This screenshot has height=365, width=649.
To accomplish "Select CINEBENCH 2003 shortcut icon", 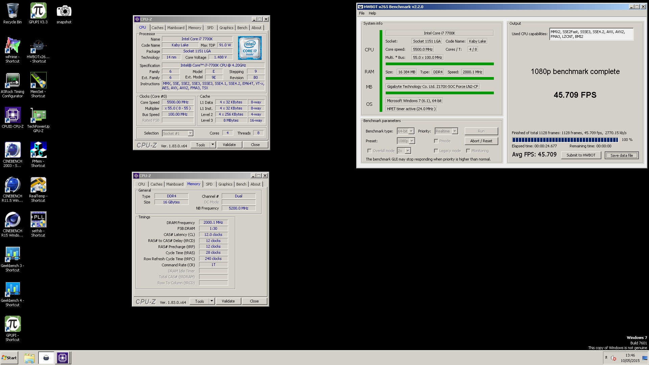I will [x=13, y=154].
